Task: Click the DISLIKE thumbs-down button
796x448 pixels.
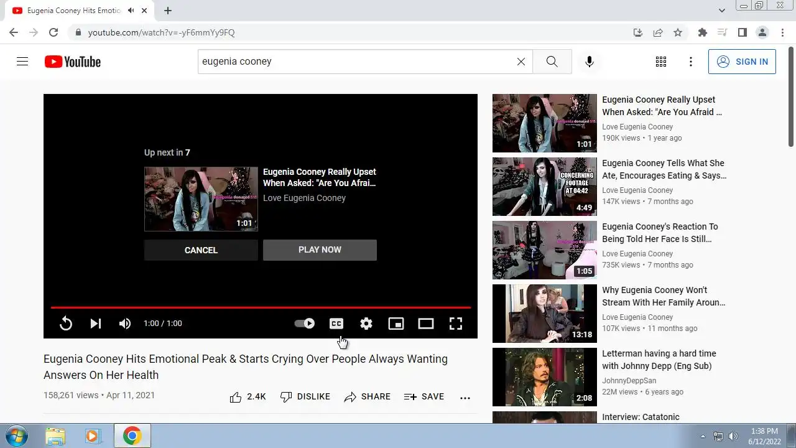Action: pos(305,397)
